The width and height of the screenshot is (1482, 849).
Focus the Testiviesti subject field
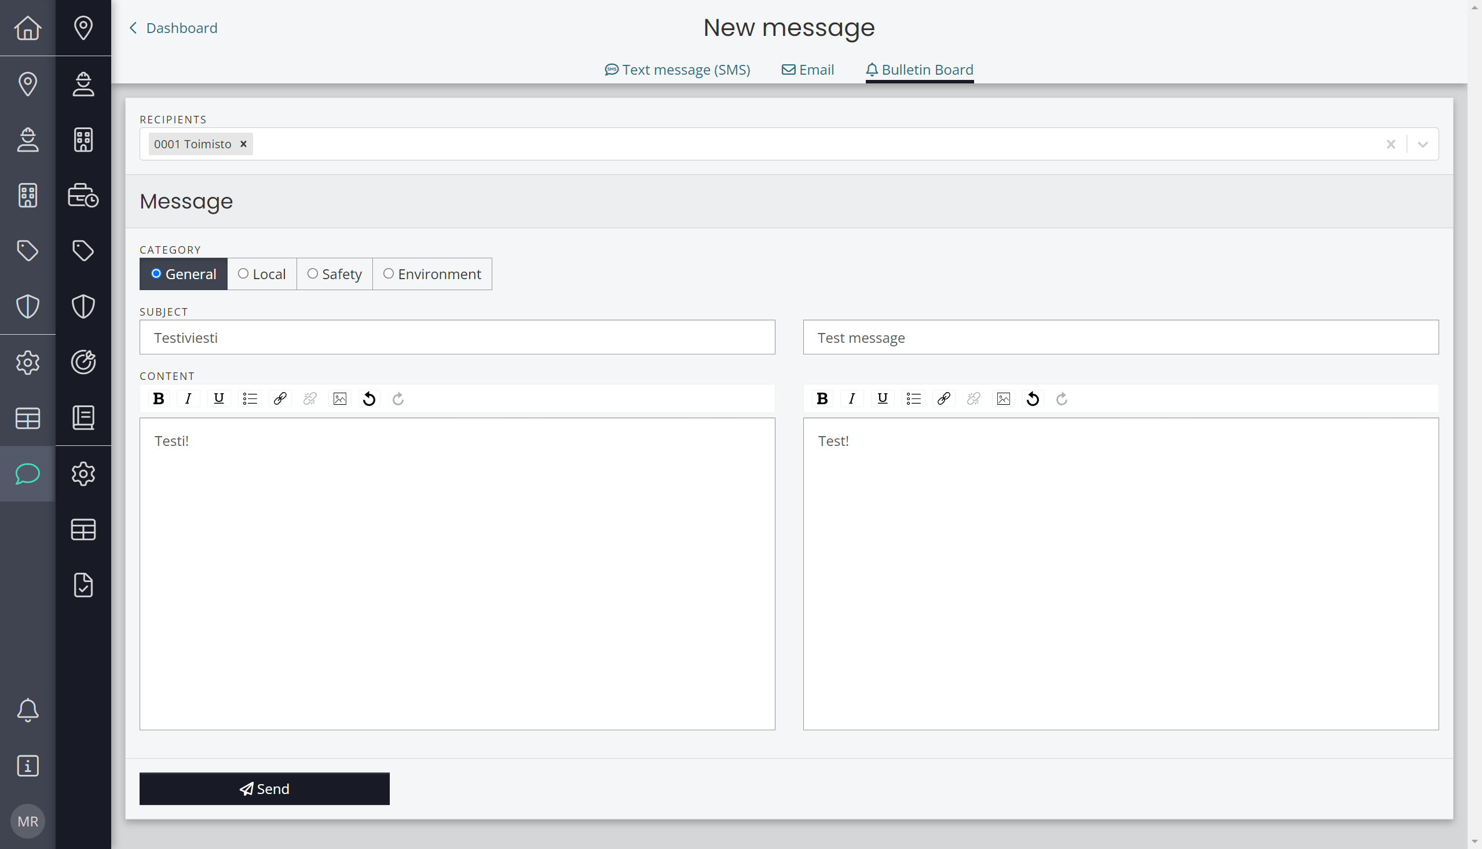pyautogui.click(x=457, y=337)
